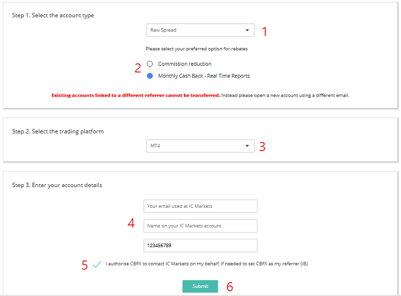Click the arrow in the MT4 selector
This screenshot has width=401, height=296.
(247, 146)
